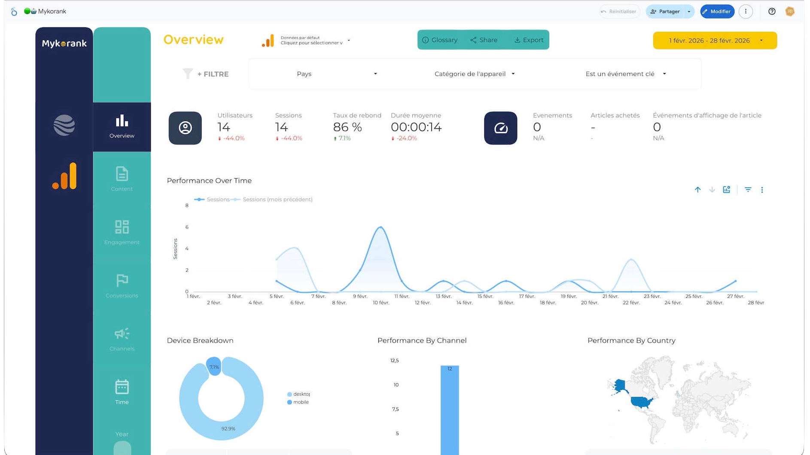The height and width of the screenshot is (455, 810).
Task: Open the filter icon on Performance Over Time
Action: (x=748, y=189)
